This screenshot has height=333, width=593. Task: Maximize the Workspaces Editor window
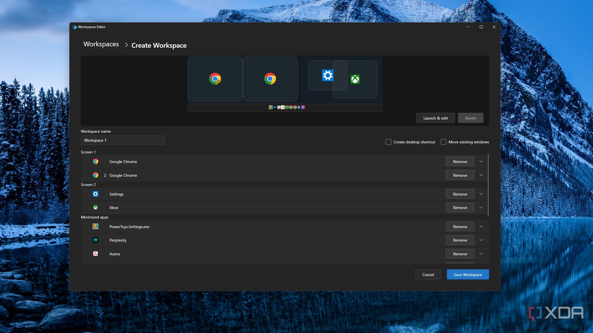pyautogui.click(x=481, y=27)
